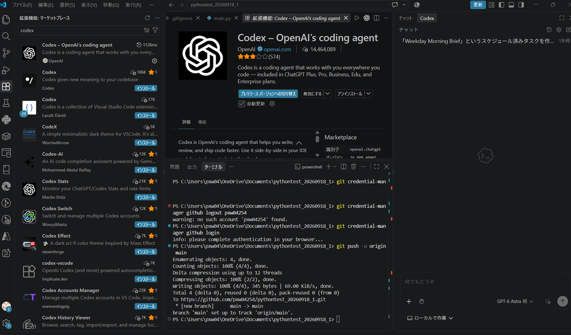Open the Edit menu
571x335 pixels.
tap(46, 4)
